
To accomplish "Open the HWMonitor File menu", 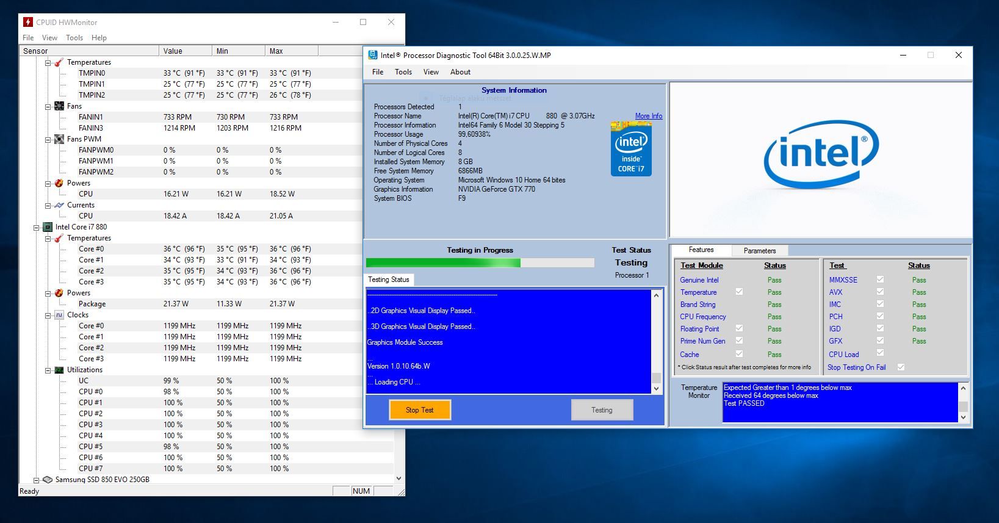I will (x=28, y=38).
